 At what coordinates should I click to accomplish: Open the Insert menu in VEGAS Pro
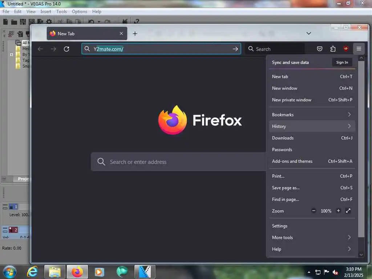click(x=46, y=12)
